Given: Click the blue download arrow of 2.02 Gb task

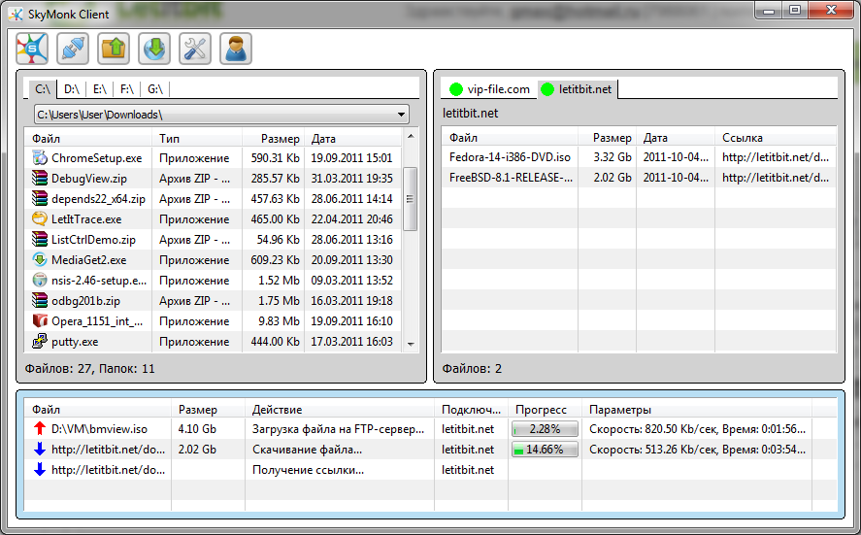Looking at the screenshot, I should pos(40,449).
